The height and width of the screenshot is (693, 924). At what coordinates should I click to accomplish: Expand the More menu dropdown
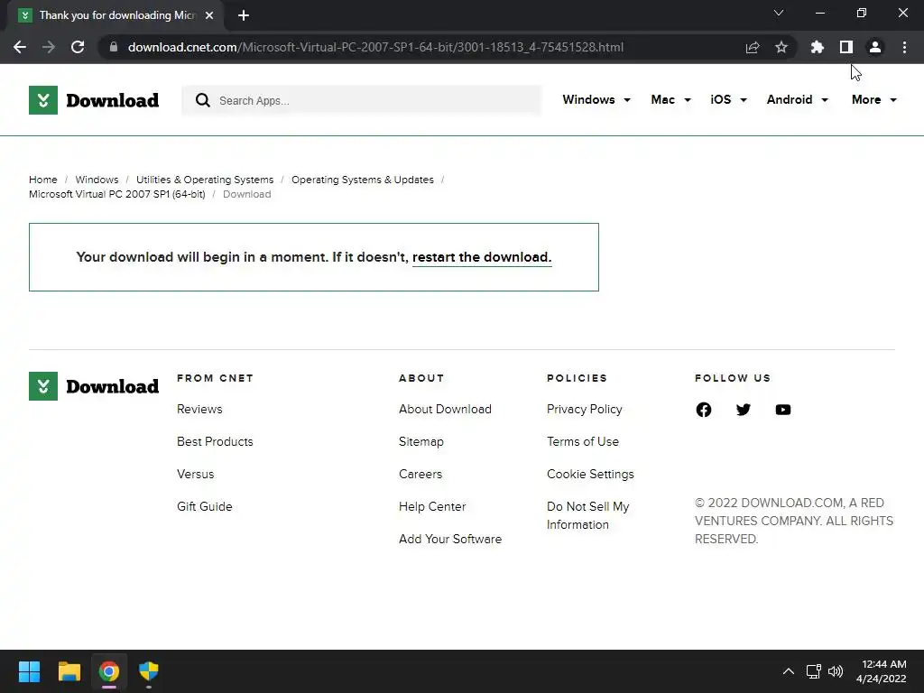click(x=873, y=99)
